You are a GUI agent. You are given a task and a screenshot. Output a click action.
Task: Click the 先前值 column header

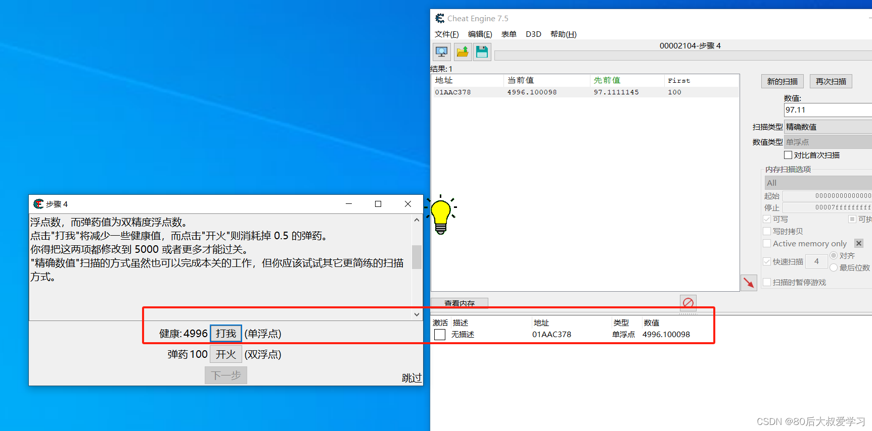(627, 80)
